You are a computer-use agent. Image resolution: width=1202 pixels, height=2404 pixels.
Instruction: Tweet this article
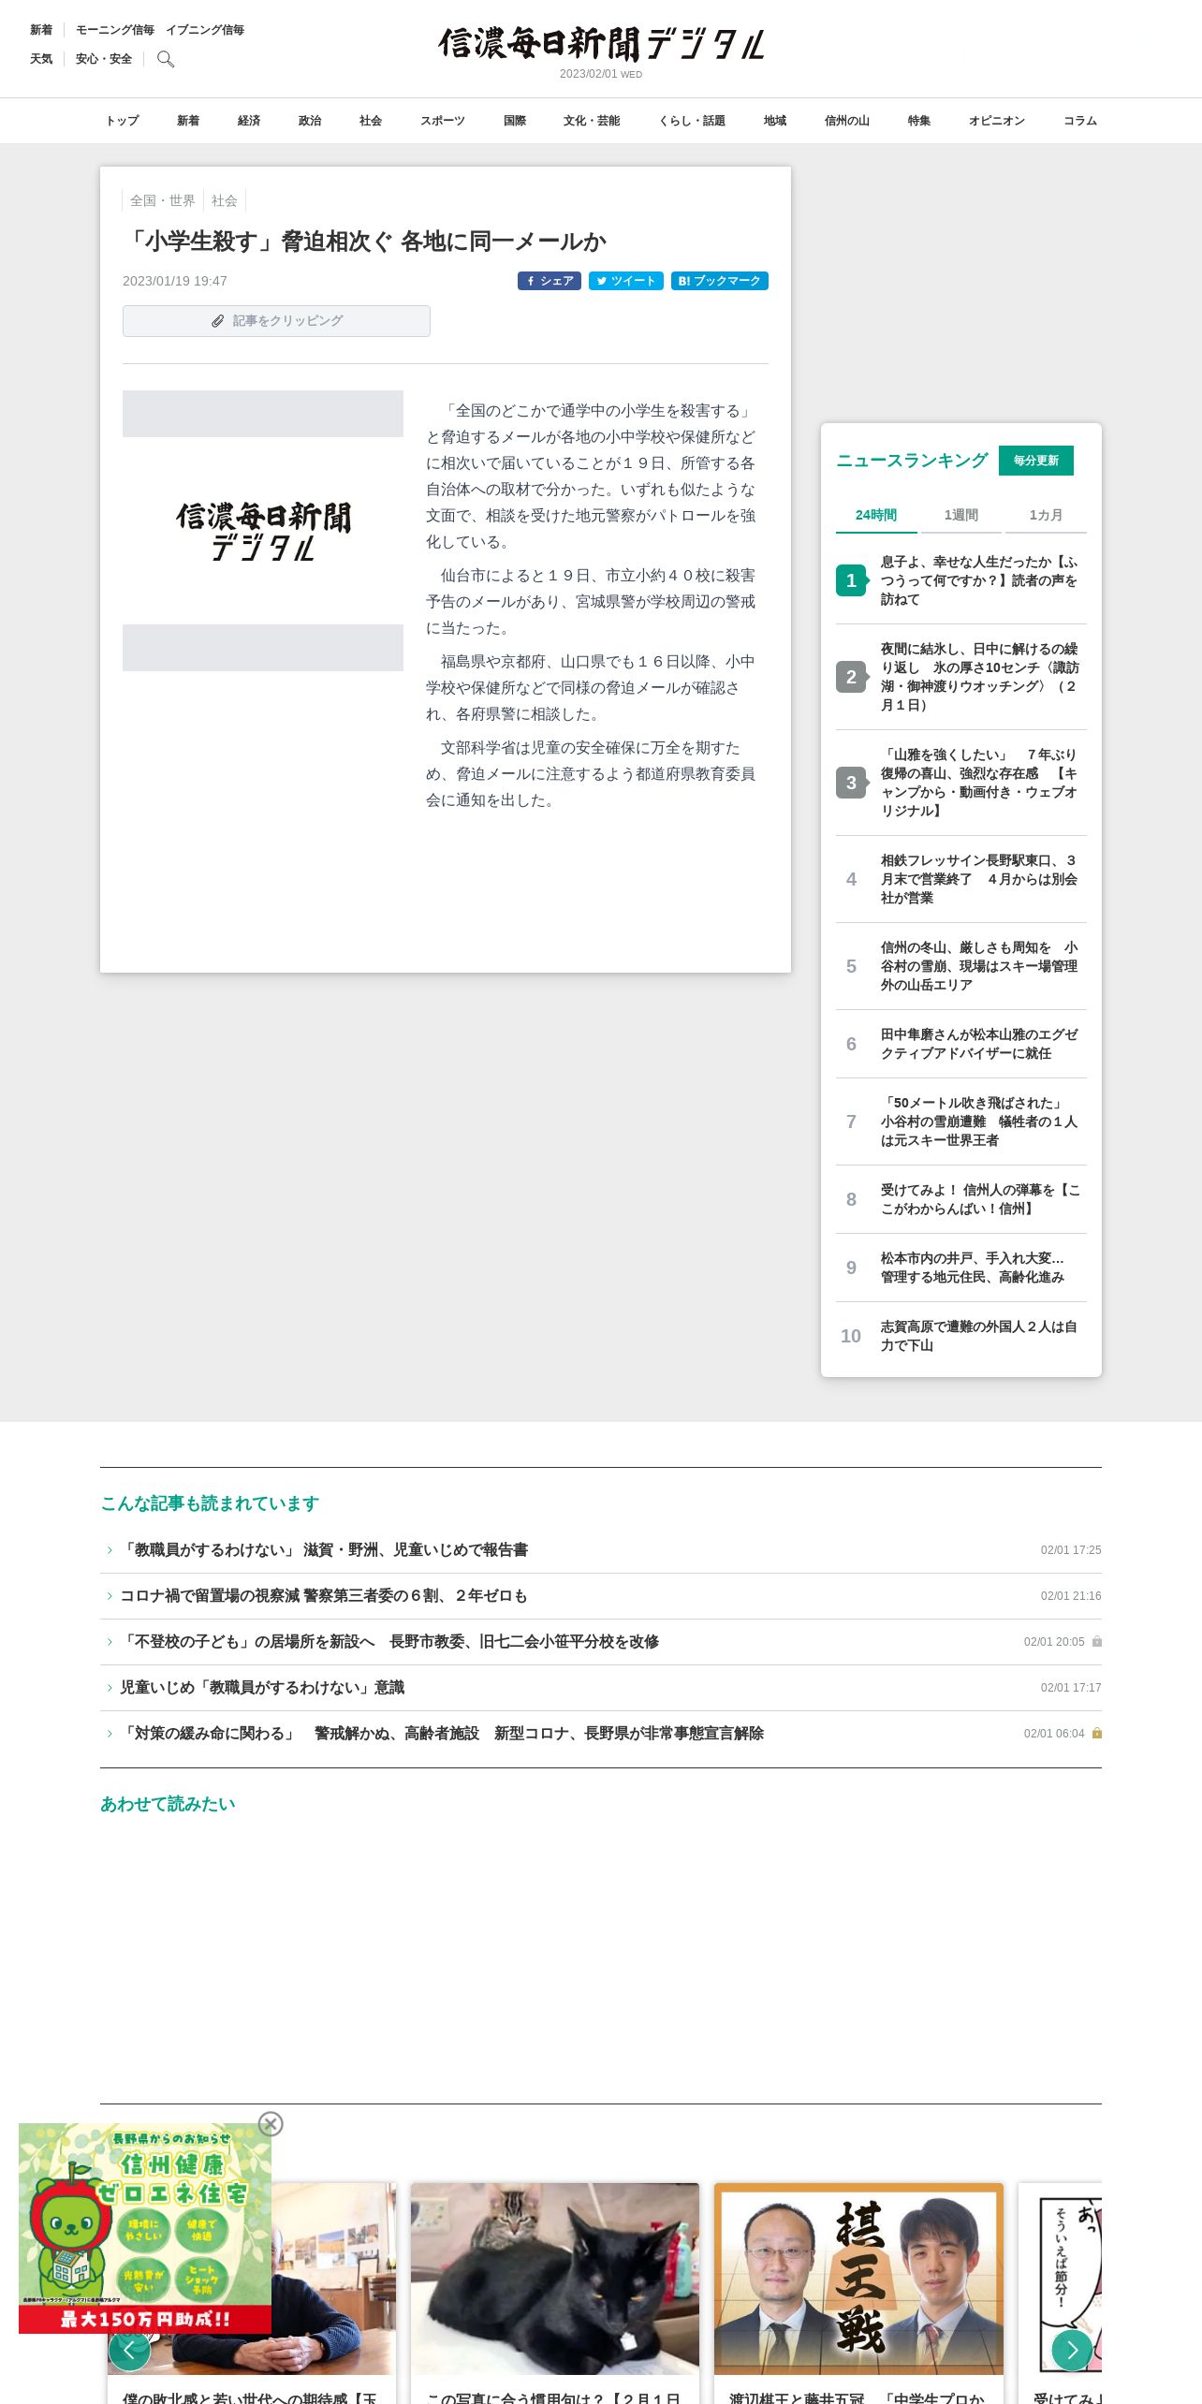point(626,281)
